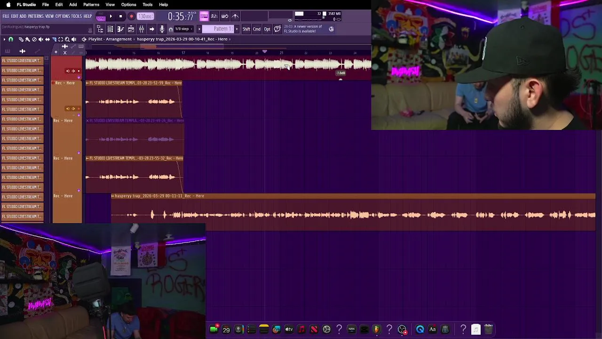Open the in-app OPTIONS menu
The width and height of the screenshot is (602, 339).
(63, 16)
